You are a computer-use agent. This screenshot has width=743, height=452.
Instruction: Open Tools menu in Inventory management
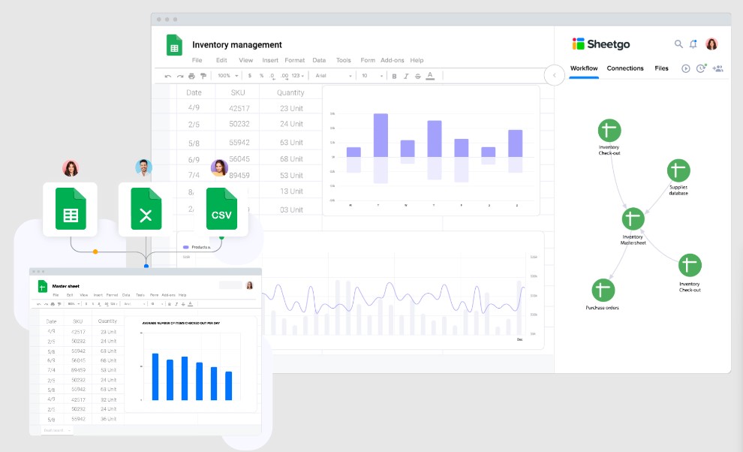pos(344,60)
